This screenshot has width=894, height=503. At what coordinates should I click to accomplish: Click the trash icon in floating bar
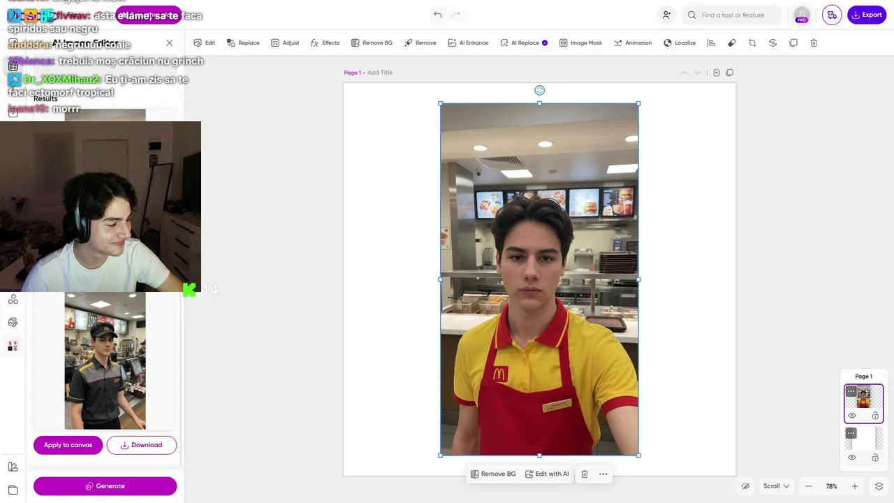pos(585,474)
